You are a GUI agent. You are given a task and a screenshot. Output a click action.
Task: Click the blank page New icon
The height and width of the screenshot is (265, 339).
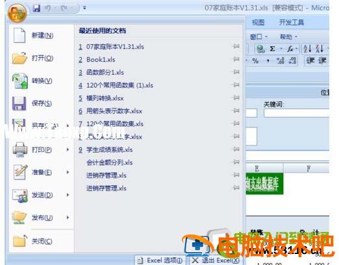(19, 35)
